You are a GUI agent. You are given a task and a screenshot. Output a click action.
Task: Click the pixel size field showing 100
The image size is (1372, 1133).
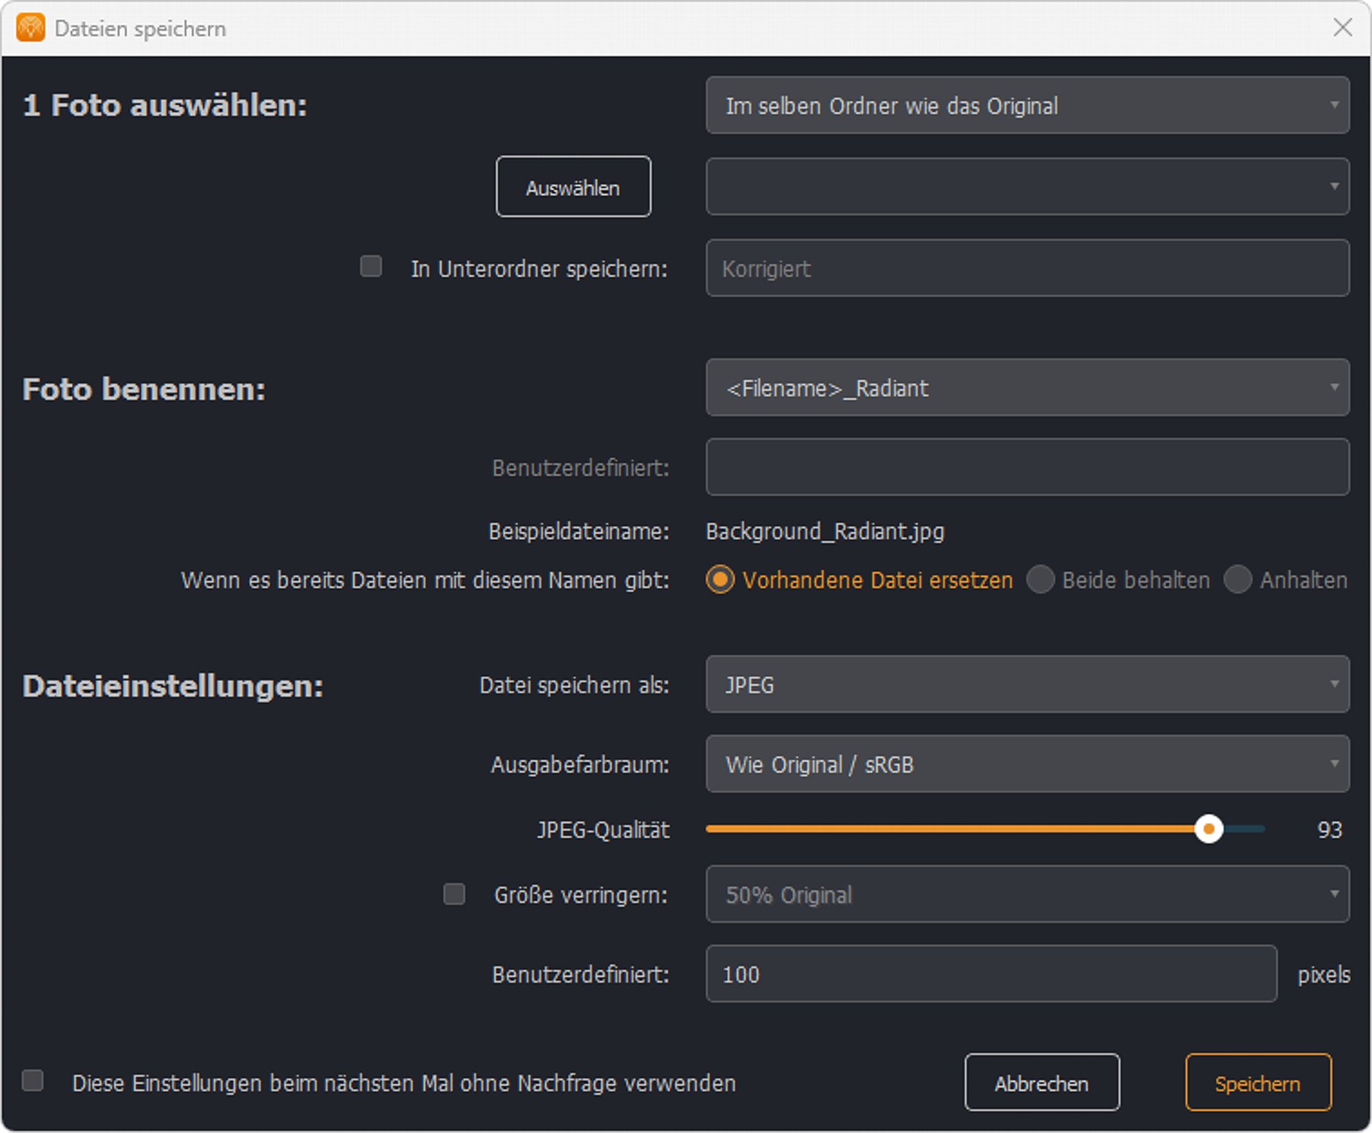coord(991,974)
